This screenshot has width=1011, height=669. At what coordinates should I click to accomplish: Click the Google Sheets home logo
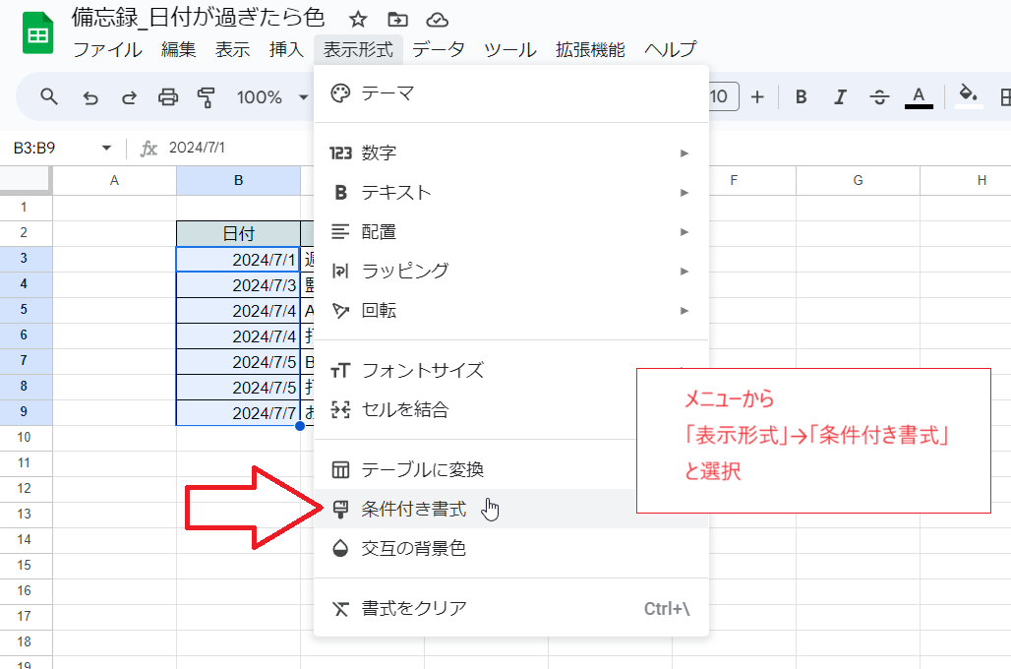(38, 33)
